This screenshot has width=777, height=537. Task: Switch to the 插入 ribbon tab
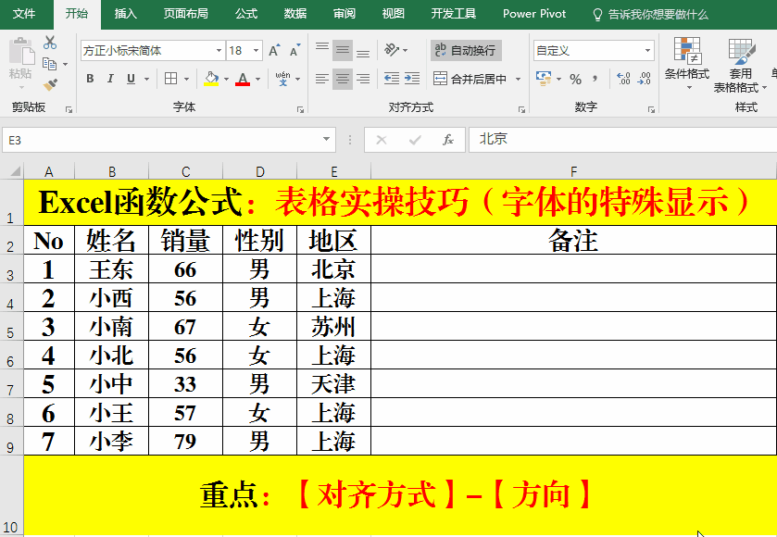pos(125,14)
